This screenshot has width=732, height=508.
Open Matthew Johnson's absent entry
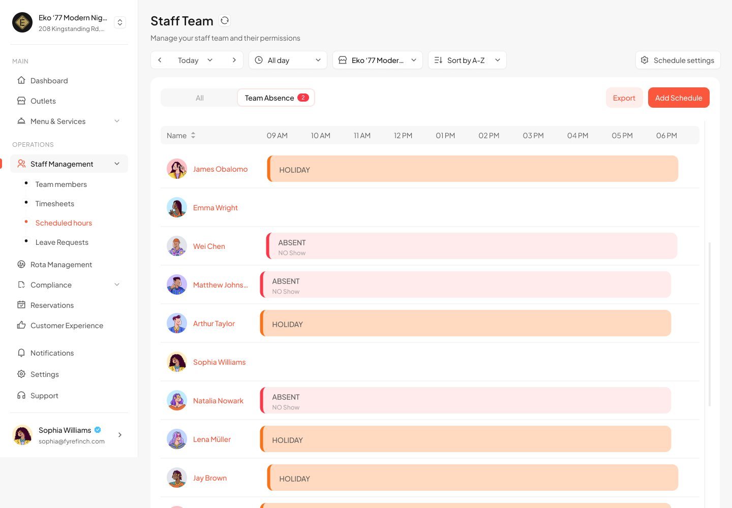pos(466,284)
